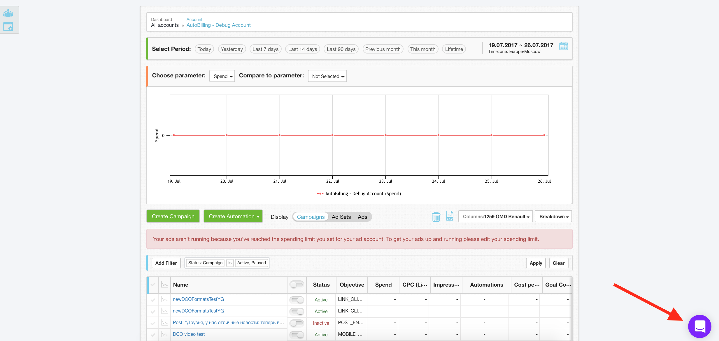The image size is (719, 341).
Task: Switch display to Ads tab
Action: pos(362,217)
